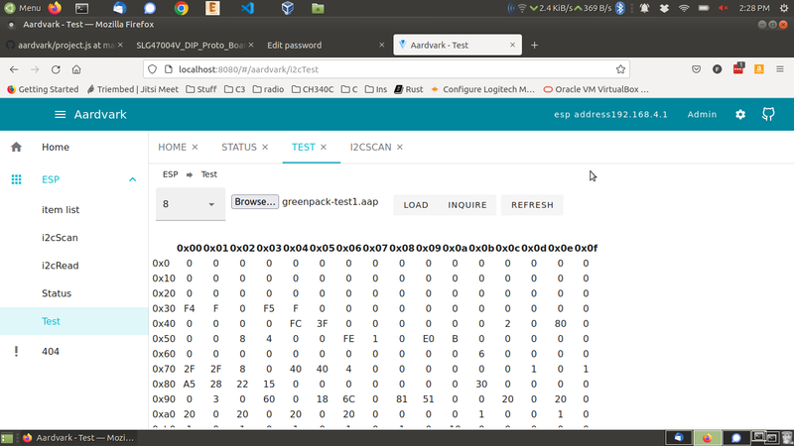The width and height of the screenshot is (794, 446).
Task: Close the TEST app tab
Action: pos(324,147)
